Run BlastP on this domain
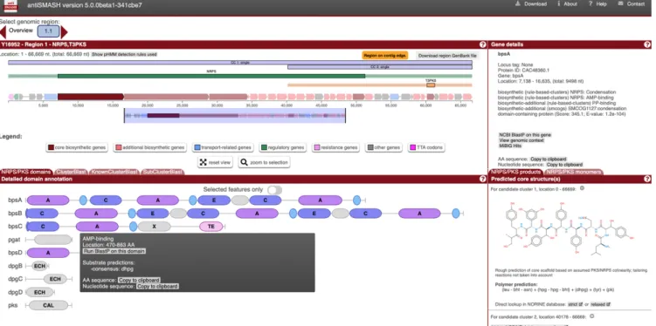The width and height of the screenshot is (656, 326). [x=114, y=251]
